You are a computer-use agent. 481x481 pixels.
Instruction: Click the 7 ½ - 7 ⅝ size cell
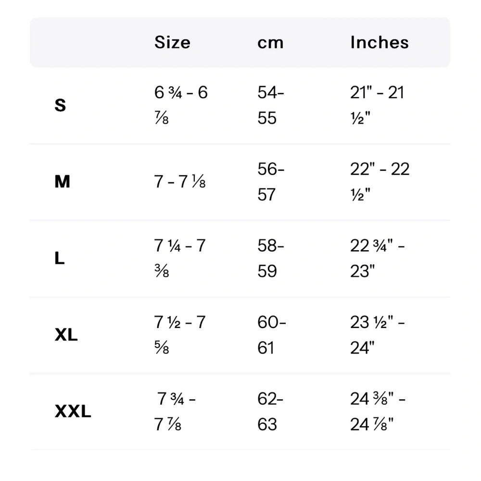coord(180,335)
